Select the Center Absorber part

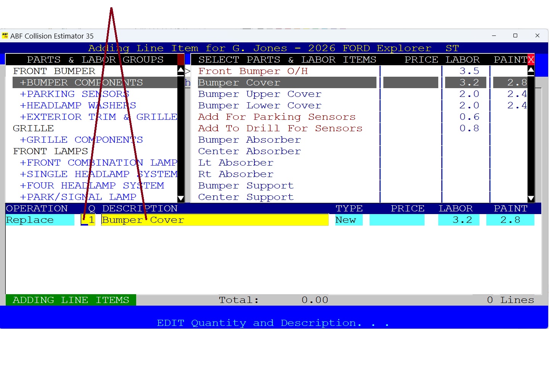point(249,151)
